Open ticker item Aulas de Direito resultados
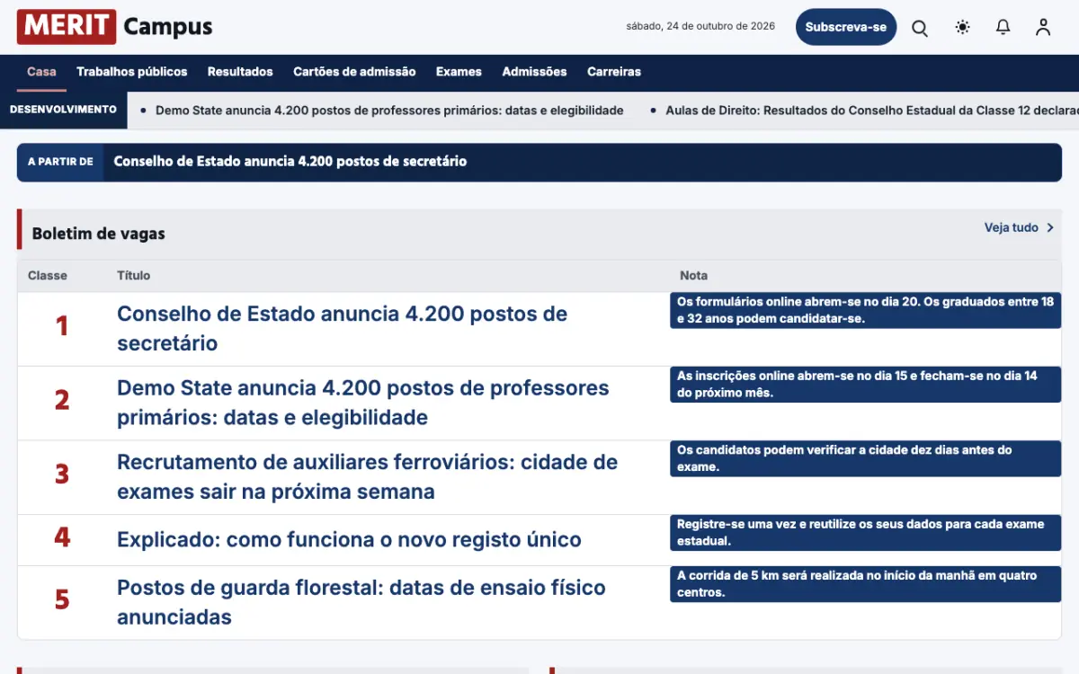The image size is (1079, 674). coord(871,111)
